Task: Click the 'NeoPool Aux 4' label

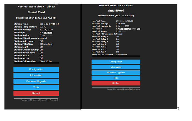Action: pos(99,52)
